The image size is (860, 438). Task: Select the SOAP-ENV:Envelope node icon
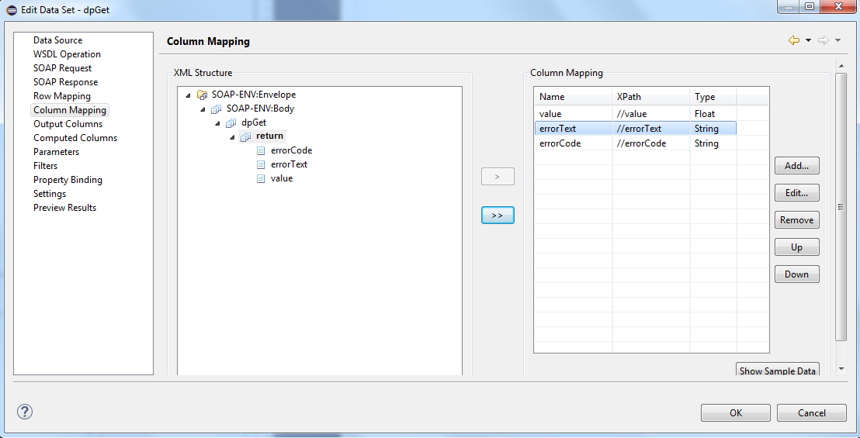(203, 95)
